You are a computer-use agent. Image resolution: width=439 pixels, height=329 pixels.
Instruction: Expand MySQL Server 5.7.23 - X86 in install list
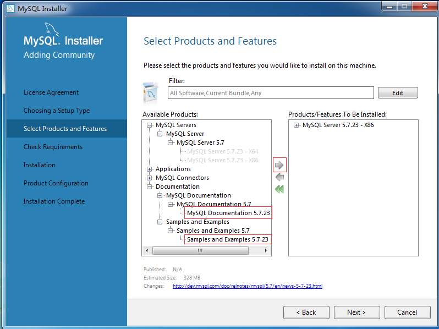[x=296, y=125]
